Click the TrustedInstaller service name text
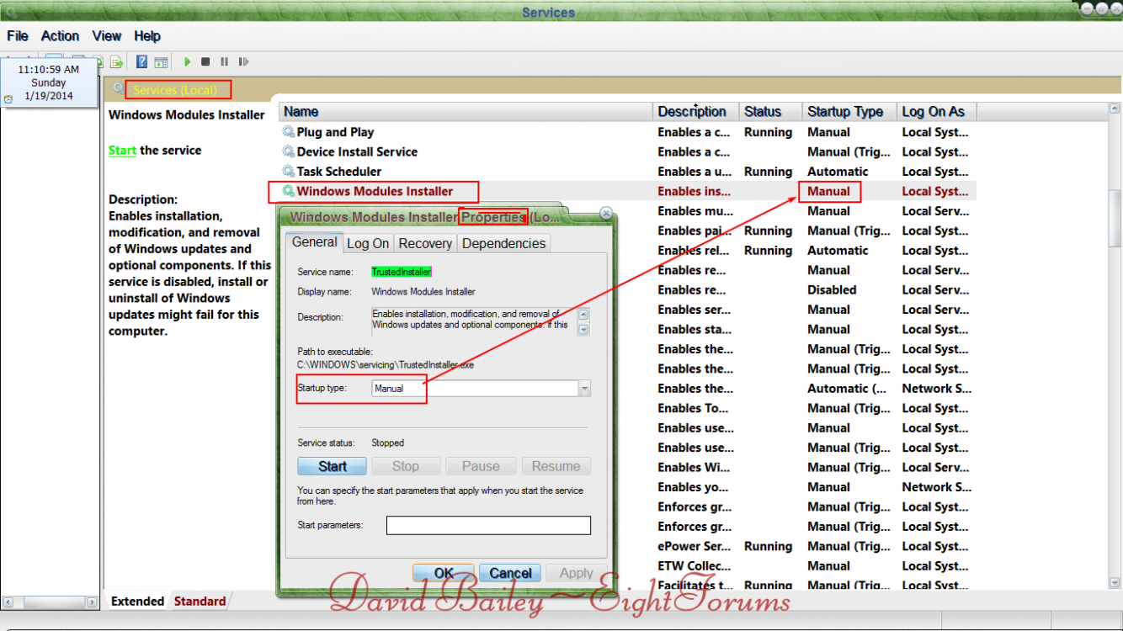 [402, 272]
